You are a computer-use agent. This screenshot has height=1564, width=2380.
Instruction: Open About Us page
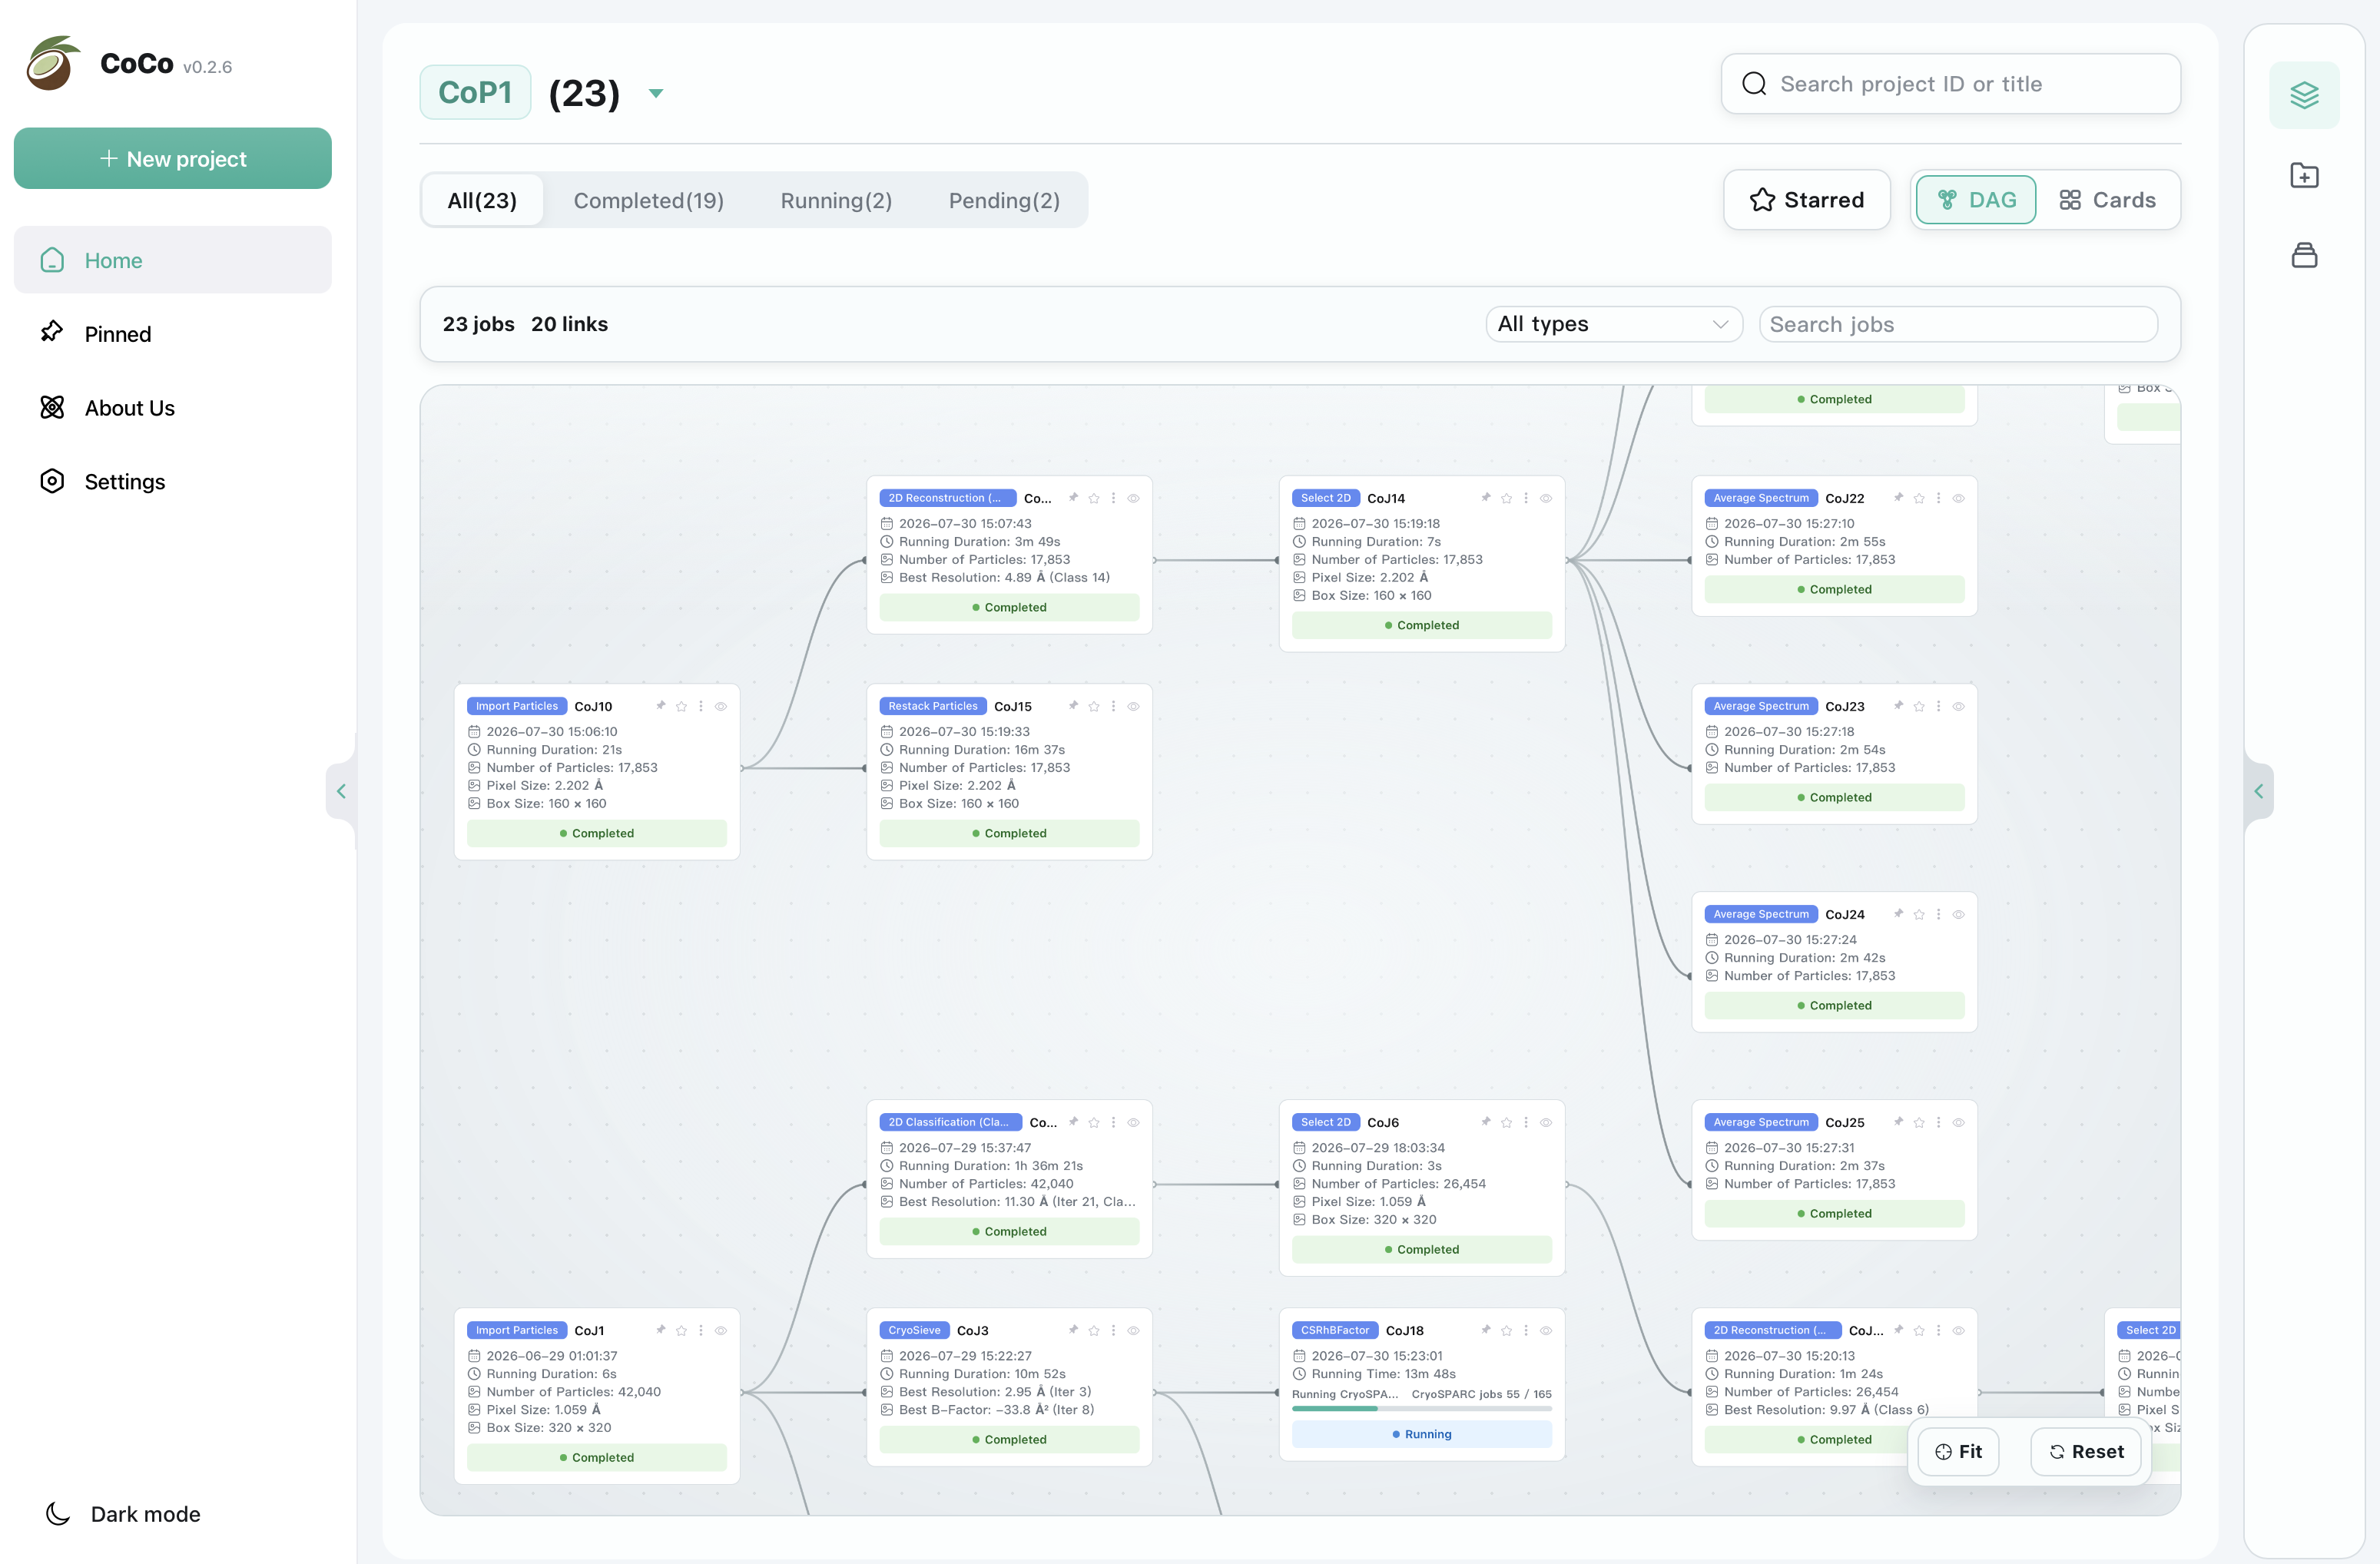click(172, 408)
